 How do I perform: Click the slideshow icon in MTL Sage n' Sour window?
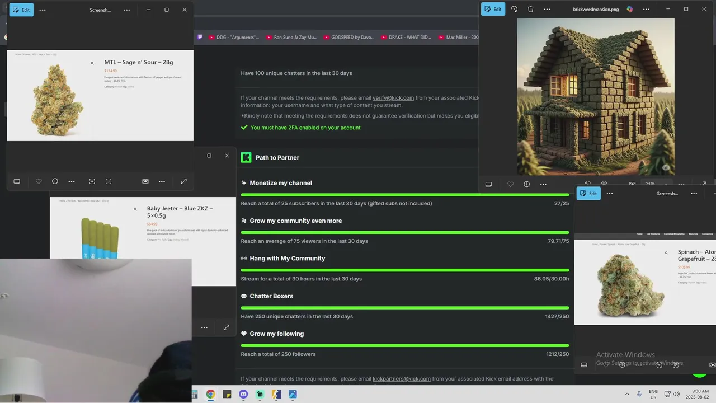click(145, 181)
